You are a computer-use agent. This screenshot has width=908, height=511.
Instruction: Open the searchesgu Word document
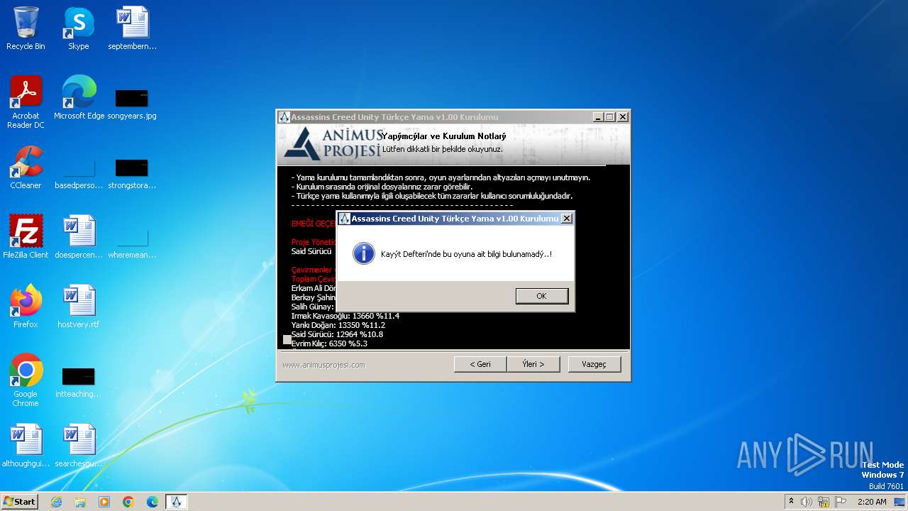pos(79,445)
